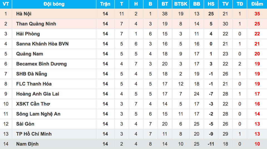The height and width of the screenshot is (149, 267).
Task: Click the XSKT Cần Thơ team name
Action: [x=33, y=104]
